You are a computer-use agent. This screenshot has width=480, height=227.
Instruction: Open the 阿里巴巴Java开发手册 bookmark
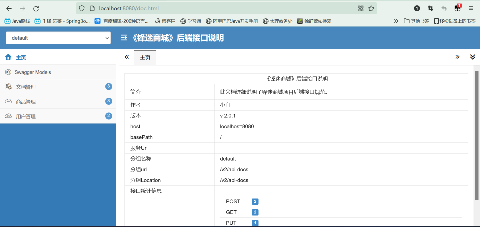232,21
